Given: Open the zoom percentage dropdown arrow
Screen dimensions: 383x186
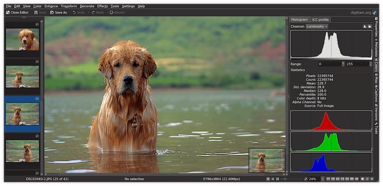Looking at the screenshot, I should tap(323, 179).
